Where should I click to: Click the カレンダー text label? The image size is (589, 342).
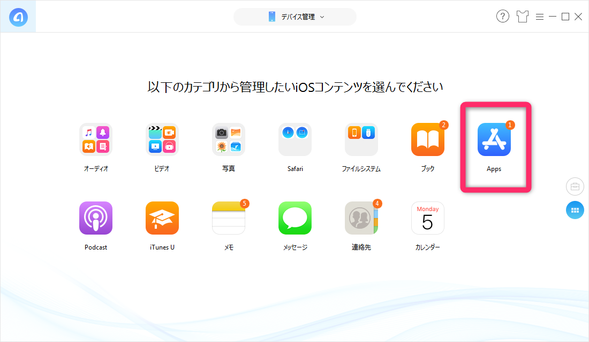click(428, 247)
